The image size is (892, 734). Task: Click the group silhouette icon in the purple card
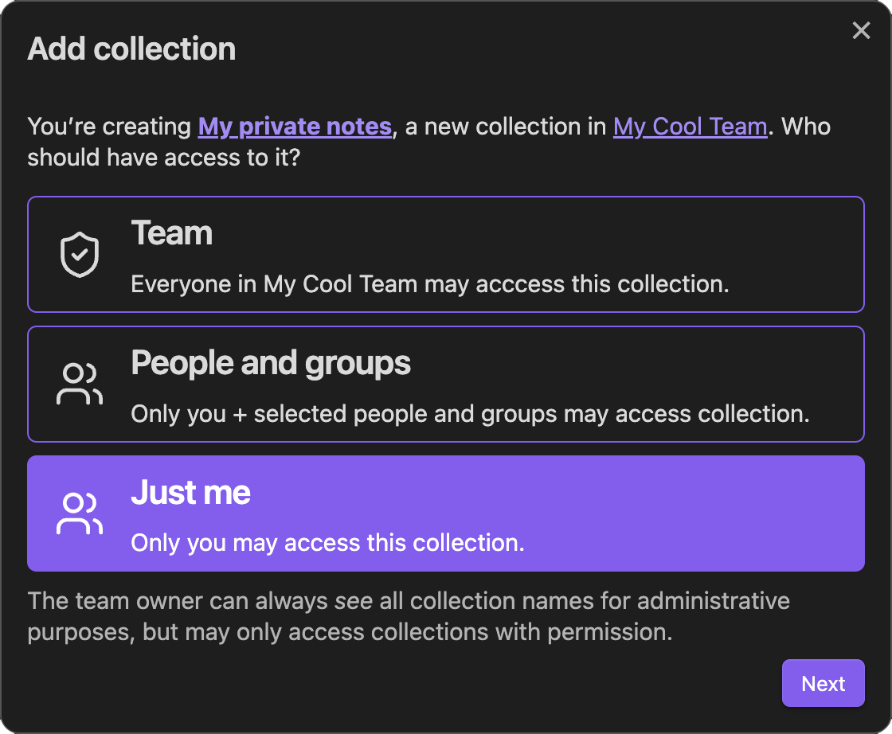79,513
